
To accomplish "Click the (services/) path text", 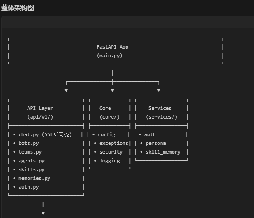I will pyautogui.click(x=162, y=117).
